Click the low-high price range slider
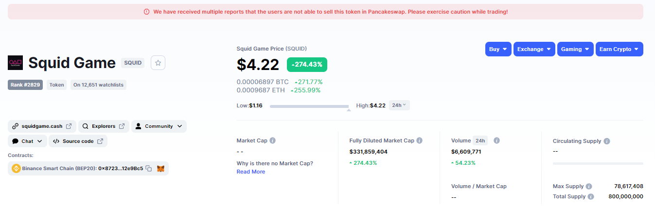655x209 pixels. tap(309, 106)
